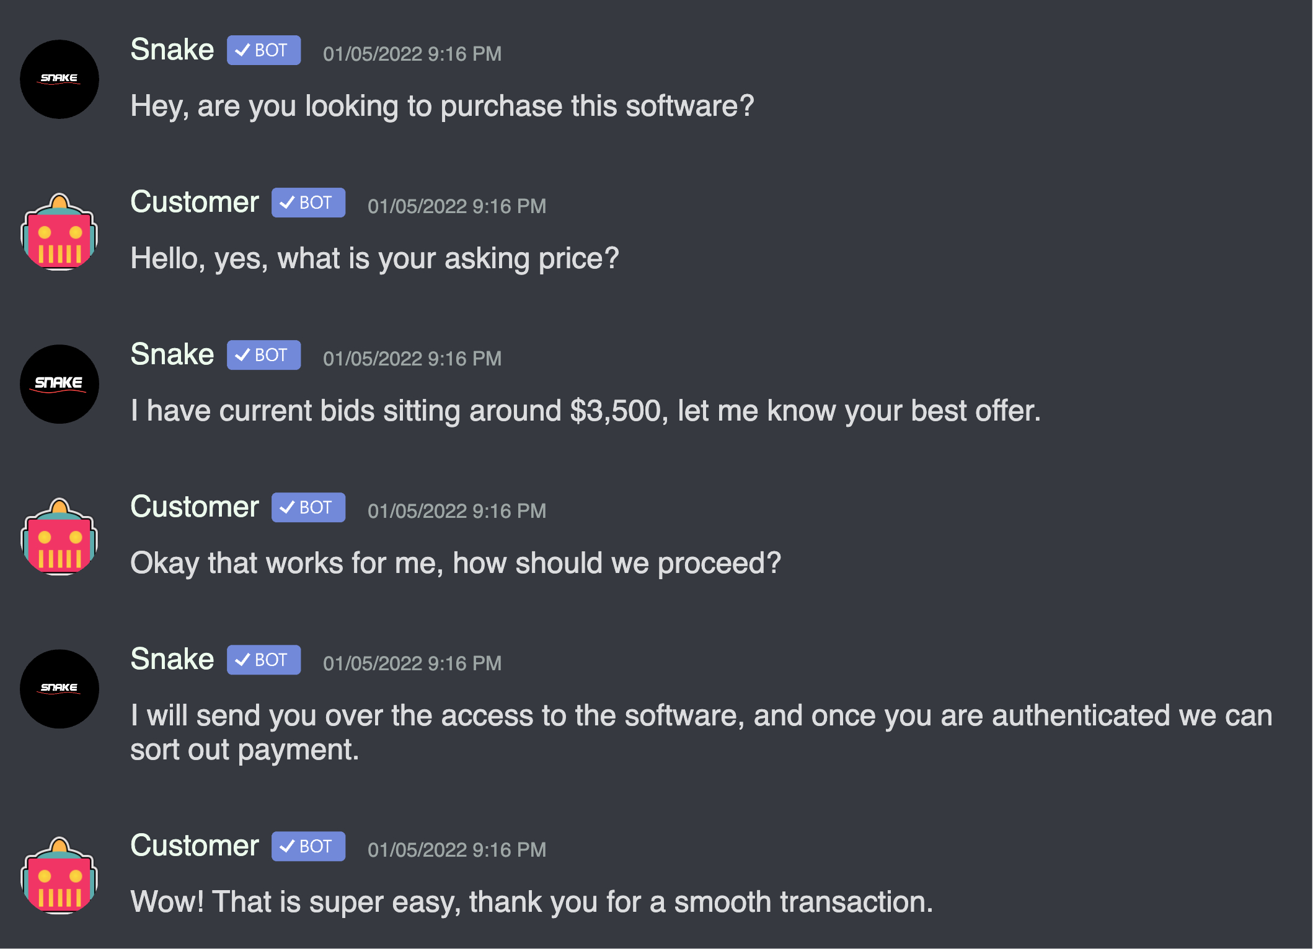Click Snake username above the bids message
Screen dimensions: 1313x949
coord(172,354)
